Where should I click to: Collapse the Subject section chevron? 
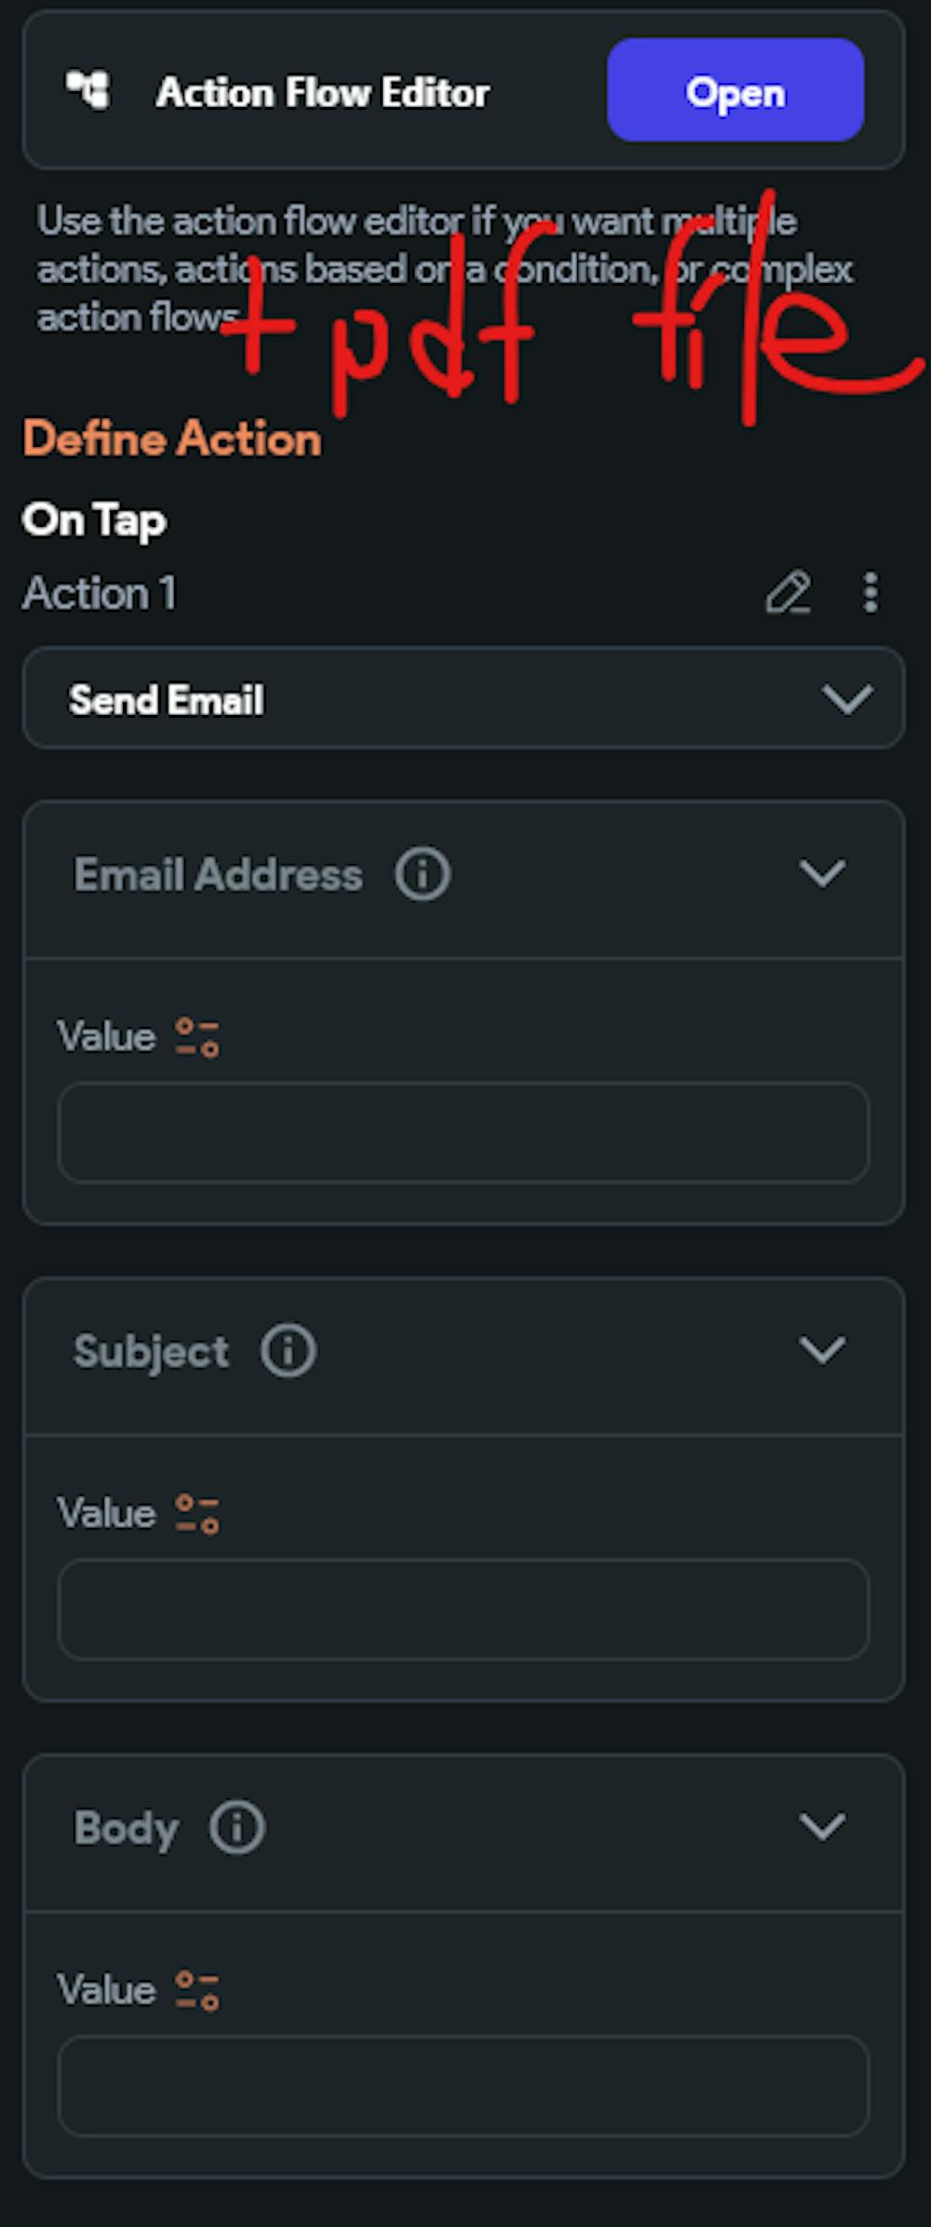pyautogui.click(x=822, y=1350)
